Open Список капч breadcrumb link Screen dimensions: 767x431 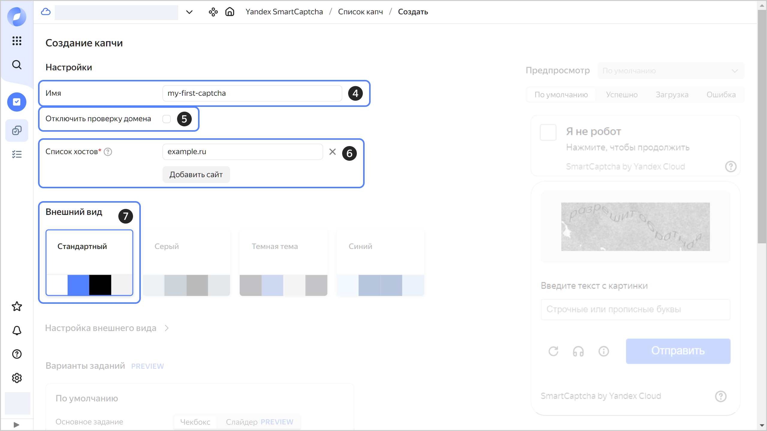360,12
